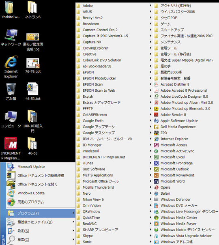Select the INCREMENT P MapFan desktop icon
The height and width of the screenshot is (245, 219).
(x=11, y=148)
